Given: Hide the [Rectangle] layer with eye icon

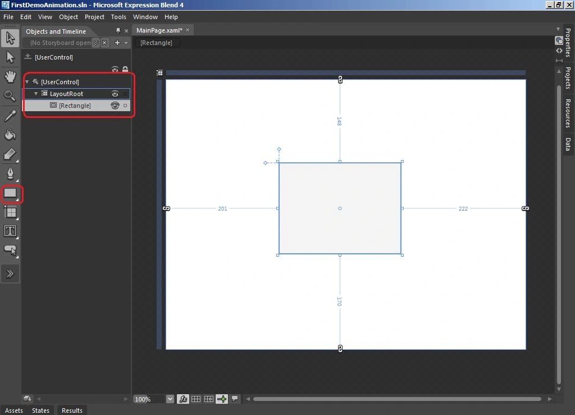Looking at the screenshot, I should (x=115, y=106).
